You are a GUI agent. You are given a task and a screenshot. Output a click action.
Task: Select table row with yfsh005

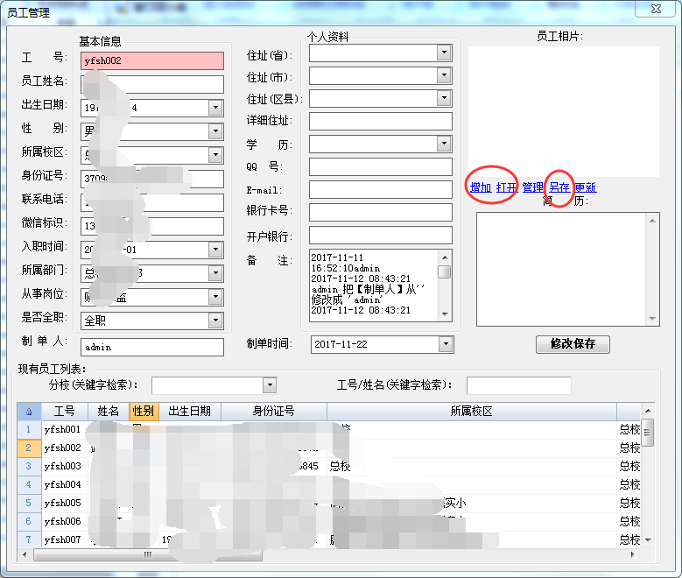coord(62,503)
